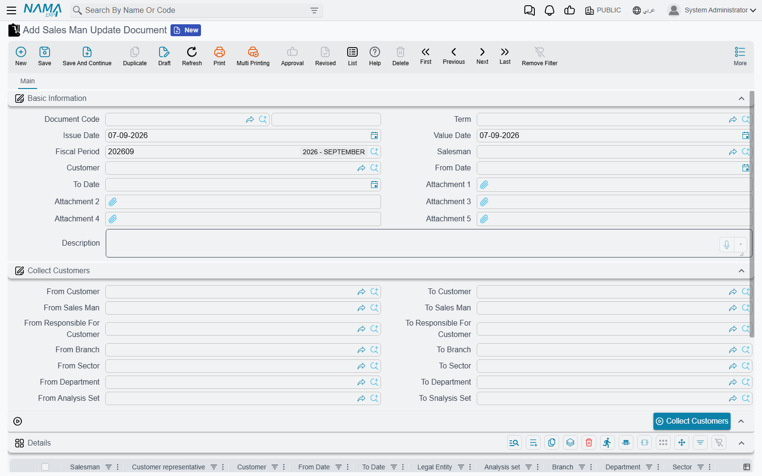Open the System Administrator user dropdown
This screenshot has height=476, width=762.
712,10
